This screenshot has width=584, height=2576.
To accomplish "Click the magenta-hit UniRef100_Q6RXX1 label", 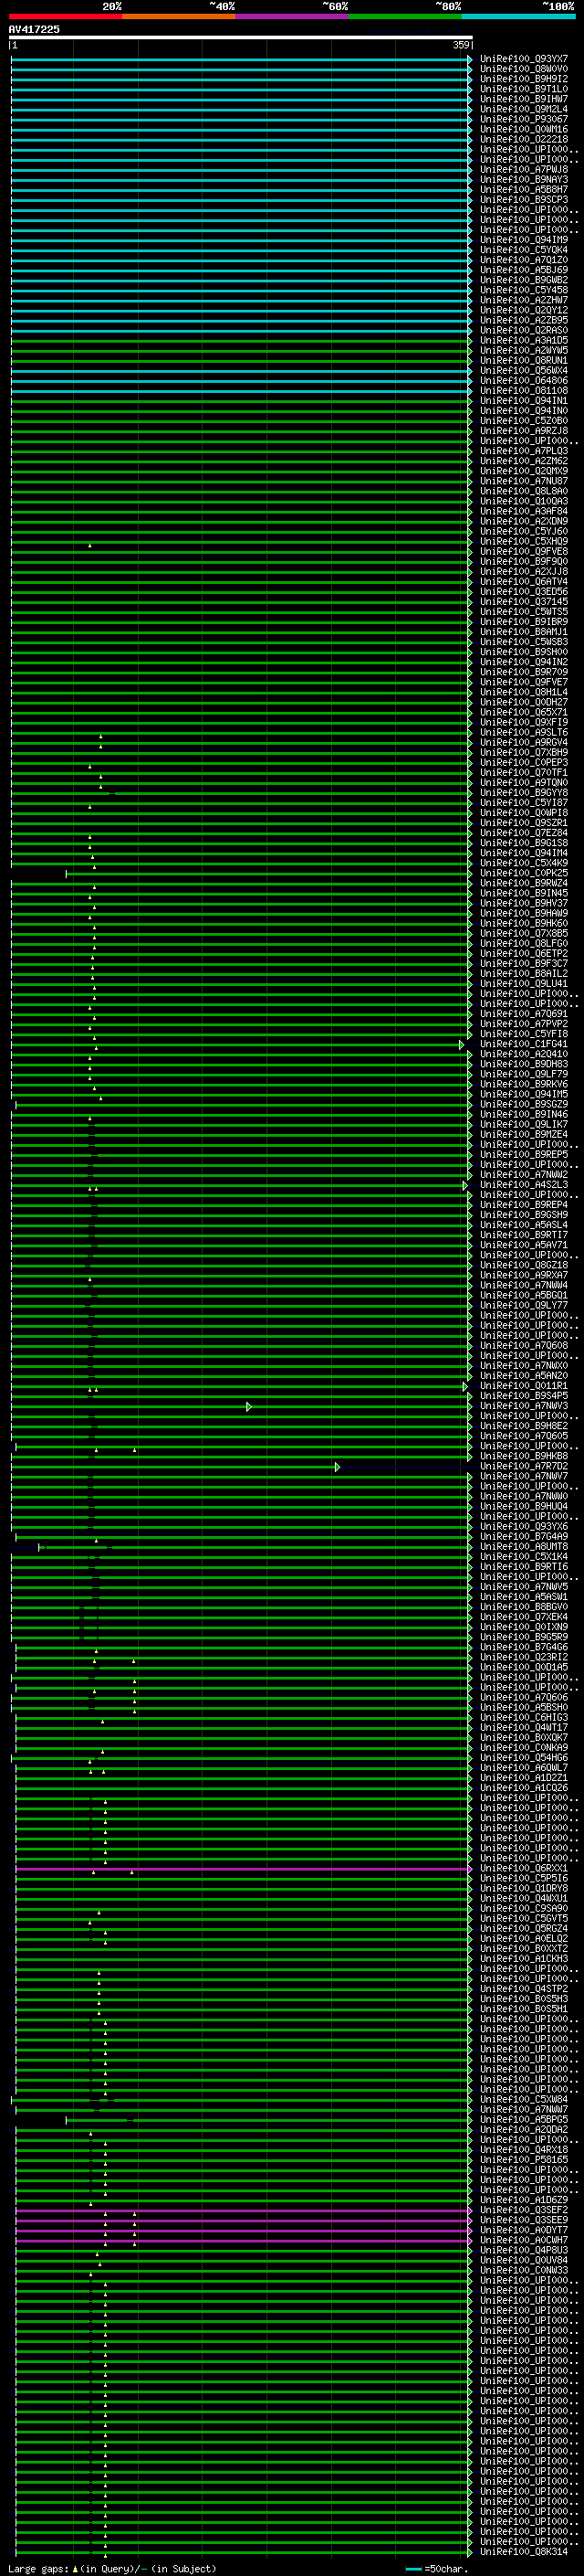I will pyautogui.click(x=523, y=1868).
